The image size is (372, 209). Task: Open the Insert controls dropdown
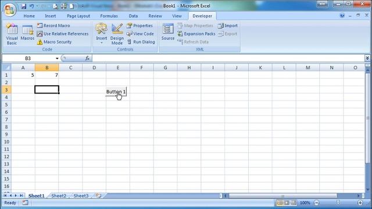pos(101,43)
